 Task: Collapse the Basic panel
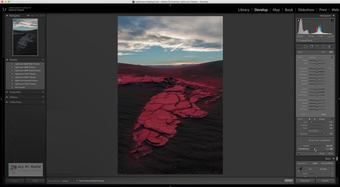[334, 159]
